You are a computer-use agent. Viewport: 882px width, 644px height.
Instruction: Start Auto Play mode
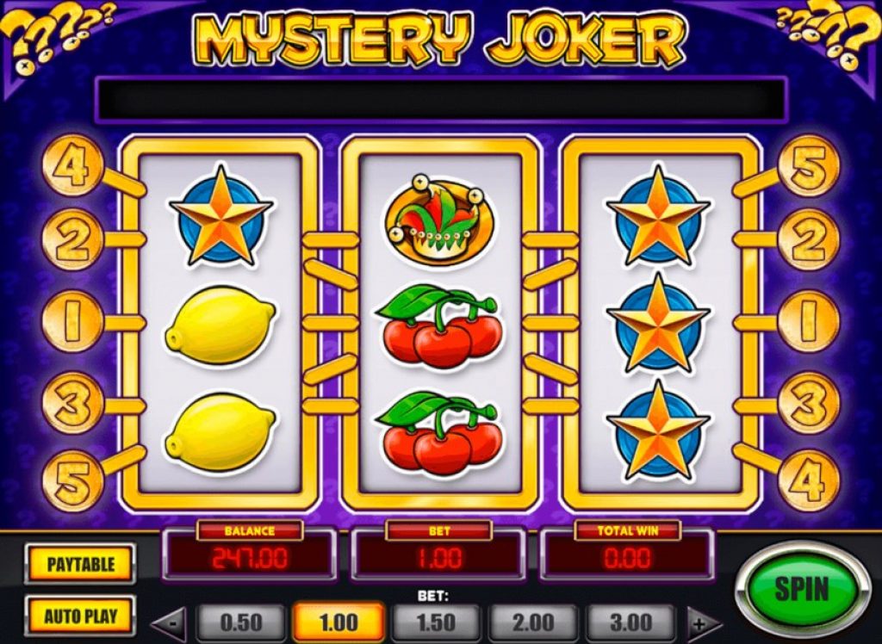coord(80,616)
